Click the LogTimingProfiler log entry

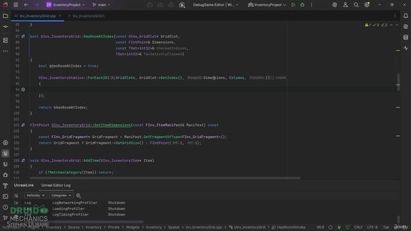coord(71,214)
